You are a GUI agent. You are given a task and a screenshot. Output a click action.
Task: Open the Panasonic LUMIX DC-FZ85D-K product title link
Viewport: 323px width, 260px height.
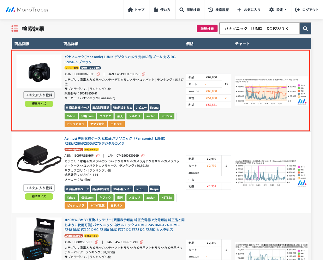click(x=120, y=59)
